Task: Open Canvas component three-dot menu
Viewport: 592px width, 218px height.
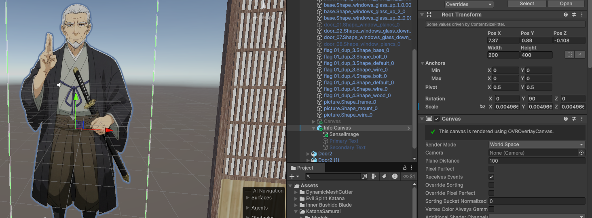Action: point(582,119)
